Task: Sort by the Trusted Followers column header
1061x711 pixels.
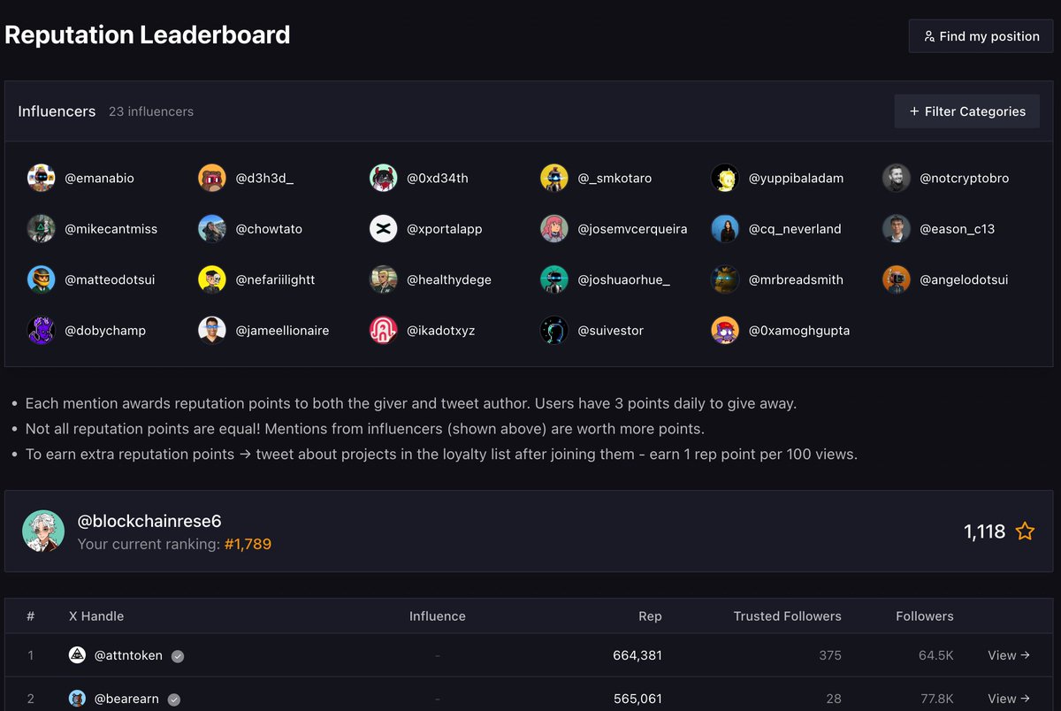Action: 787,616
